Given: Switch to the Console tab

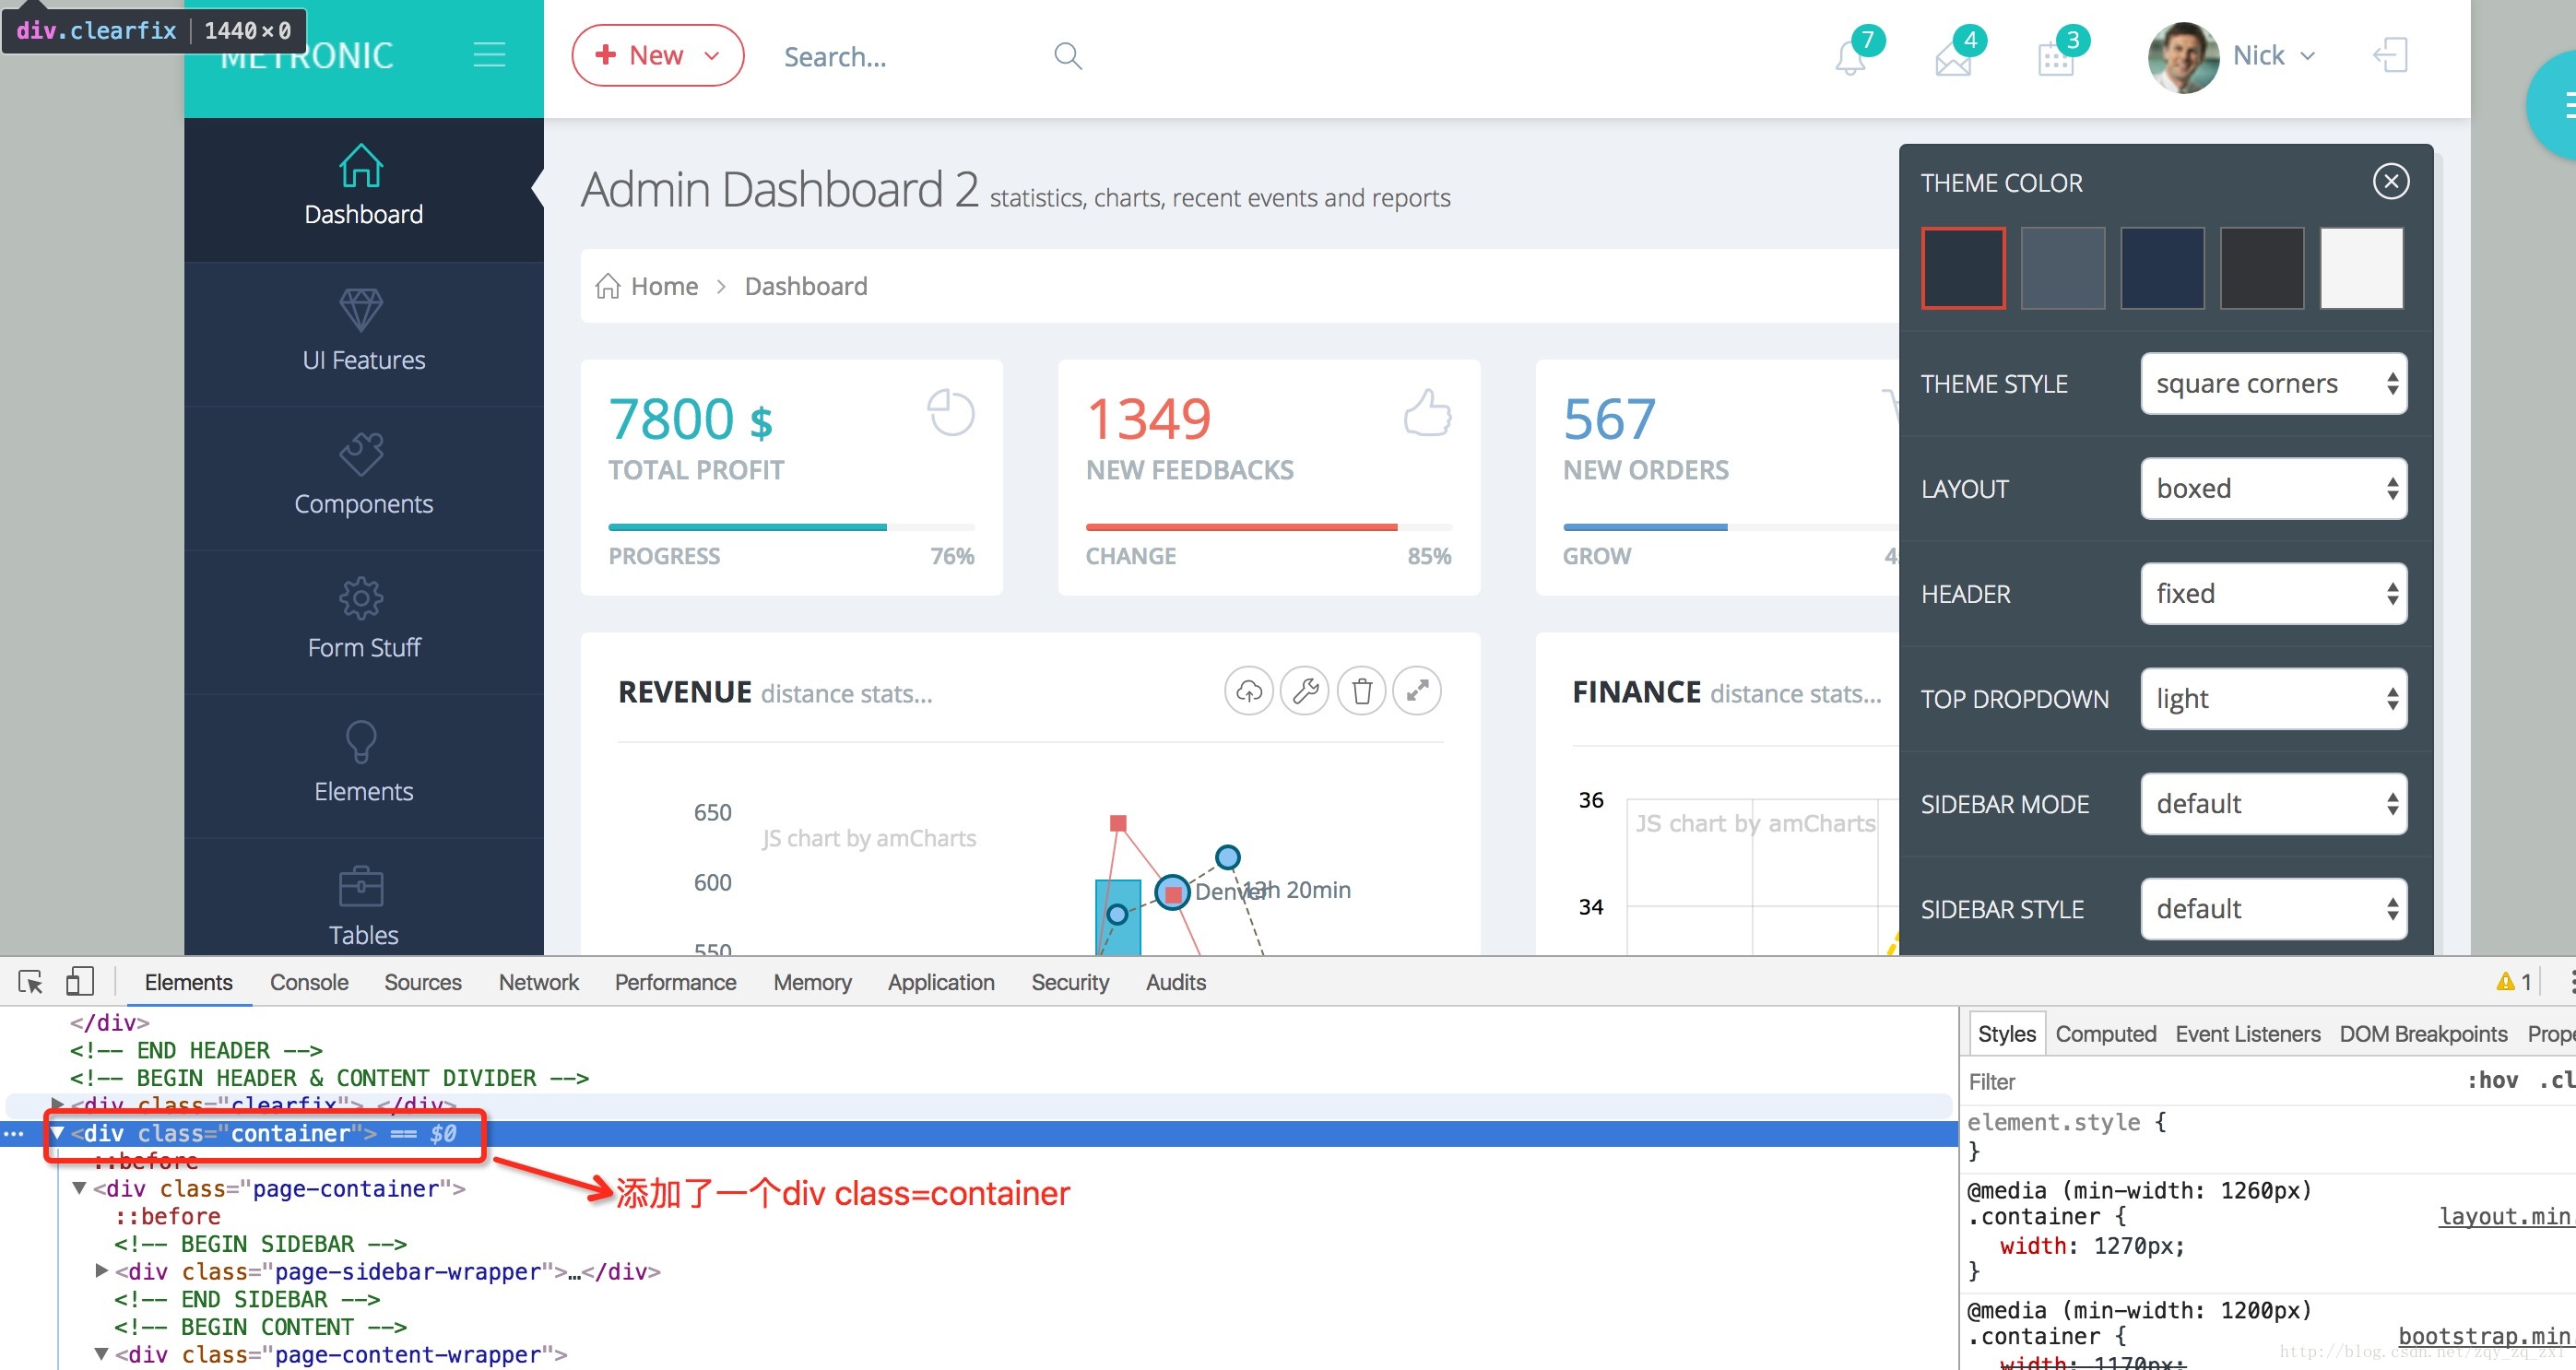Looking at the screenshot, I should pos(309,982).
